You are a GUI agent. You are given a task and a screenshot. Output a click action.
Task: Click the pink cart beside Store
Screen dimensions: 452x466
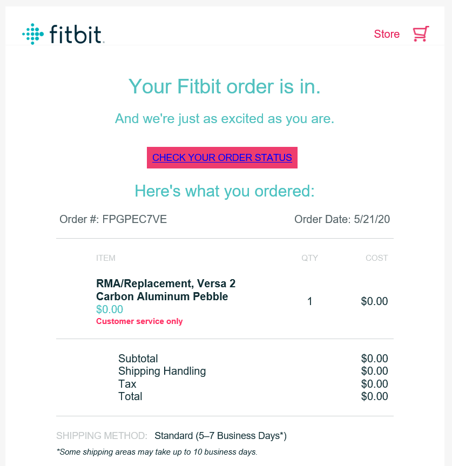point(420,33)
